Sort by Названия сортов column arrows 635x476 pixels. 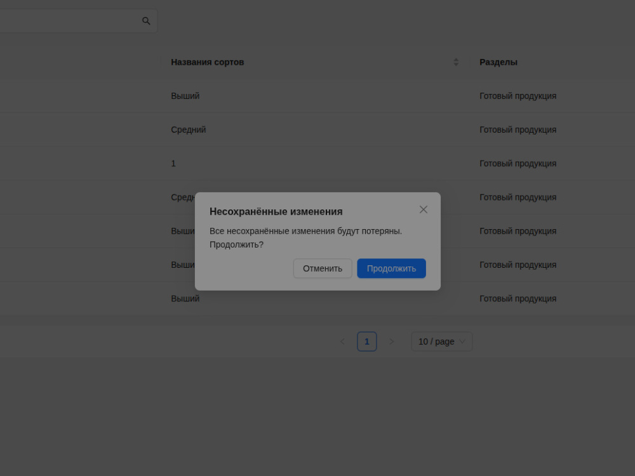(456, 62)
